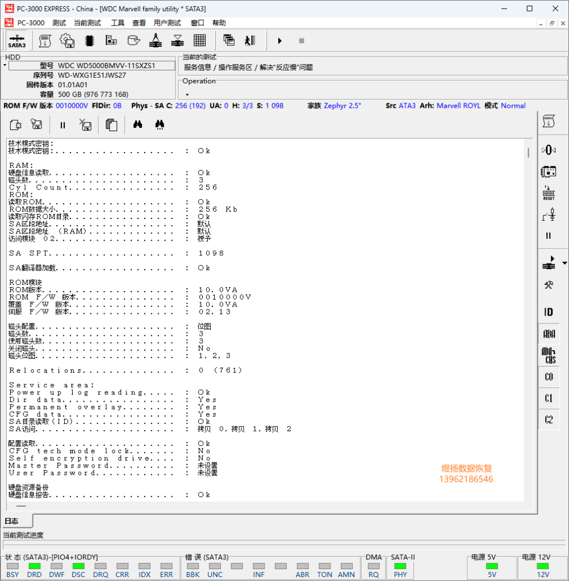569x581 pixels.
Task: Open the 用户测试 menu
Action: point(168,23)
